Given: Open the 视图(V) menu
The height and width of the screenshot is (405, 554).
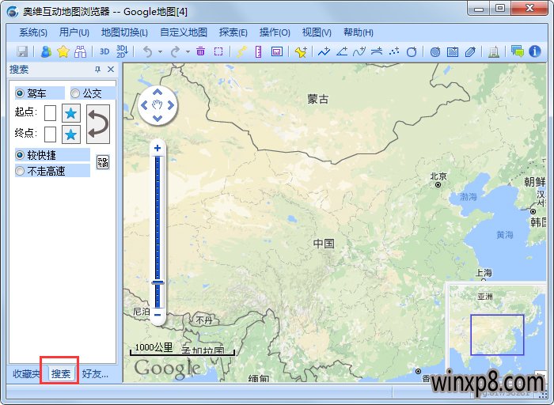Looking at the screenshot, I should tap(317, 32).
